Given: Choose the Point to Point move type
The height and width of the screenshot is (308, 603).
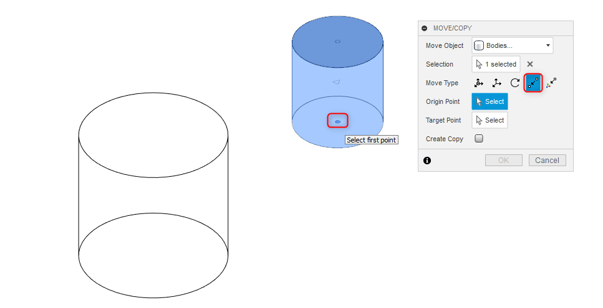Looking at the screenshot, I should (533, 83).
